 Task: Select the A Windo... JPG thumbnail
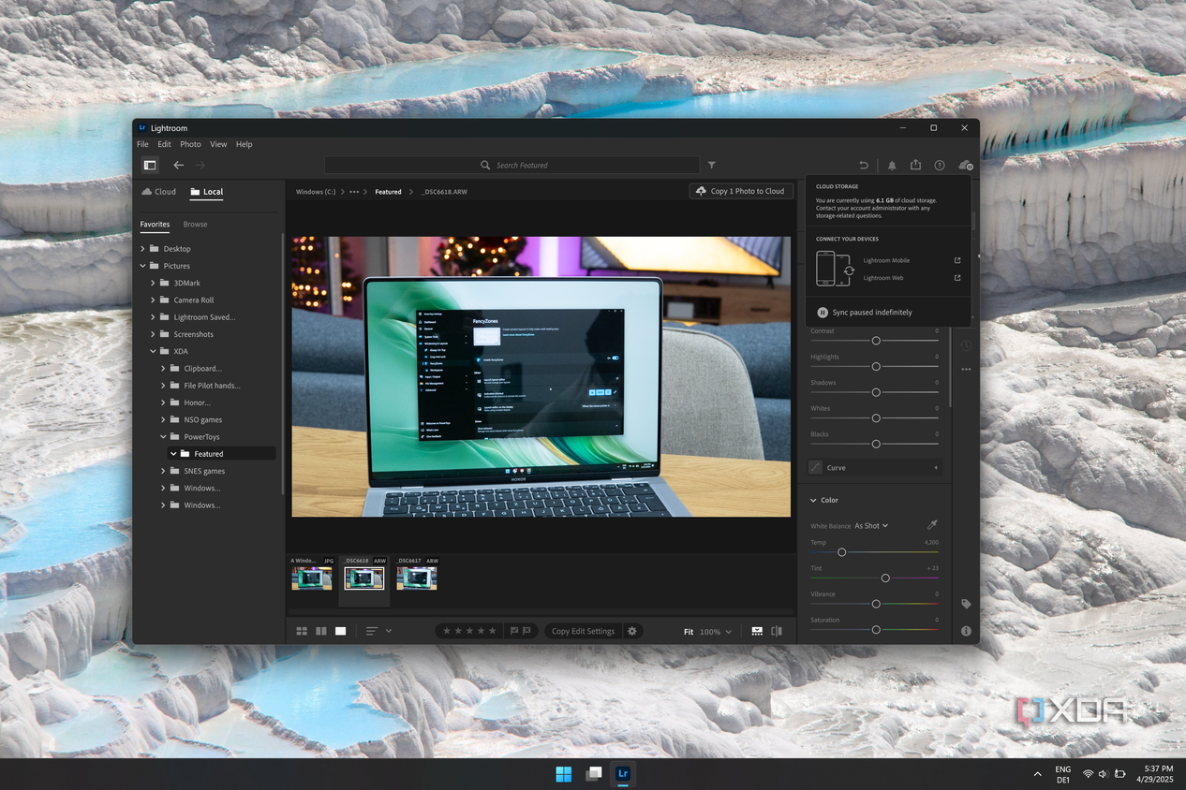[x=311, y=578]
